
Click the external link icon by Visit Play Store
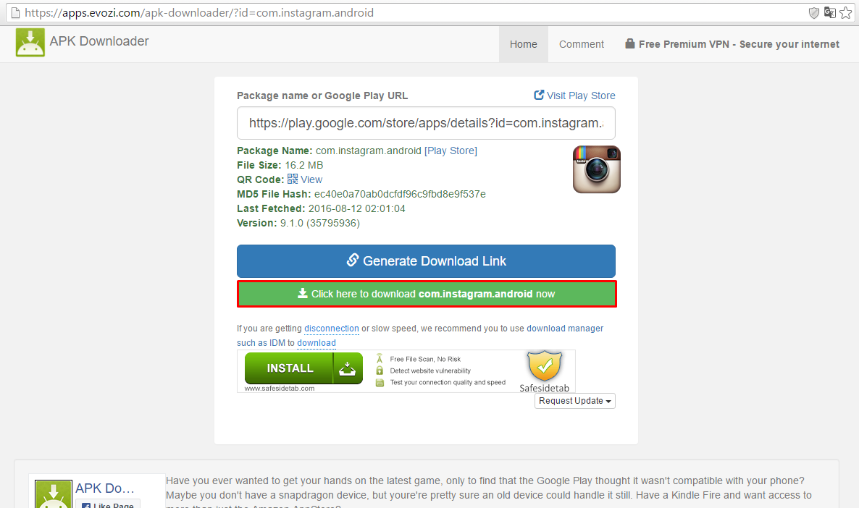pos(539,96)
